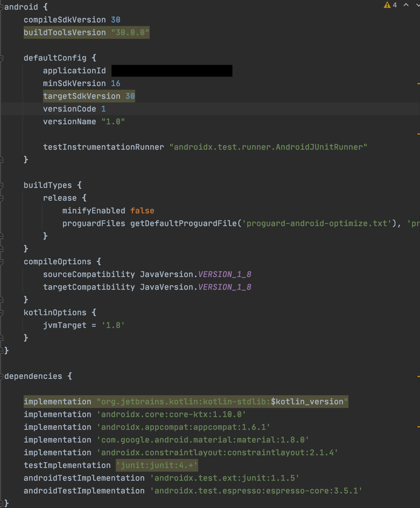Click the versionCode value 1
Image resolution: width=420 pixels, height=508 pixels.
point(104,109)
